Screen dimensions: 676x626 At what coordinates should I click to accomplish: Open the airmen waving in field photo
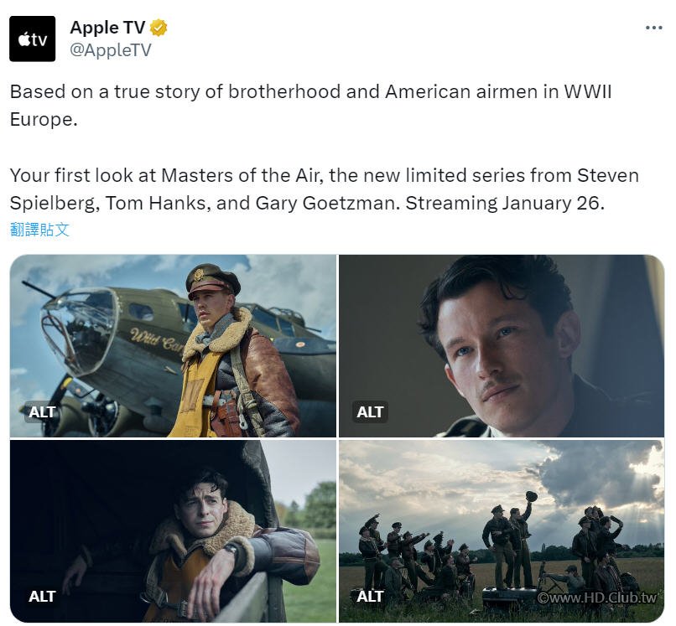tap(502, 530)
